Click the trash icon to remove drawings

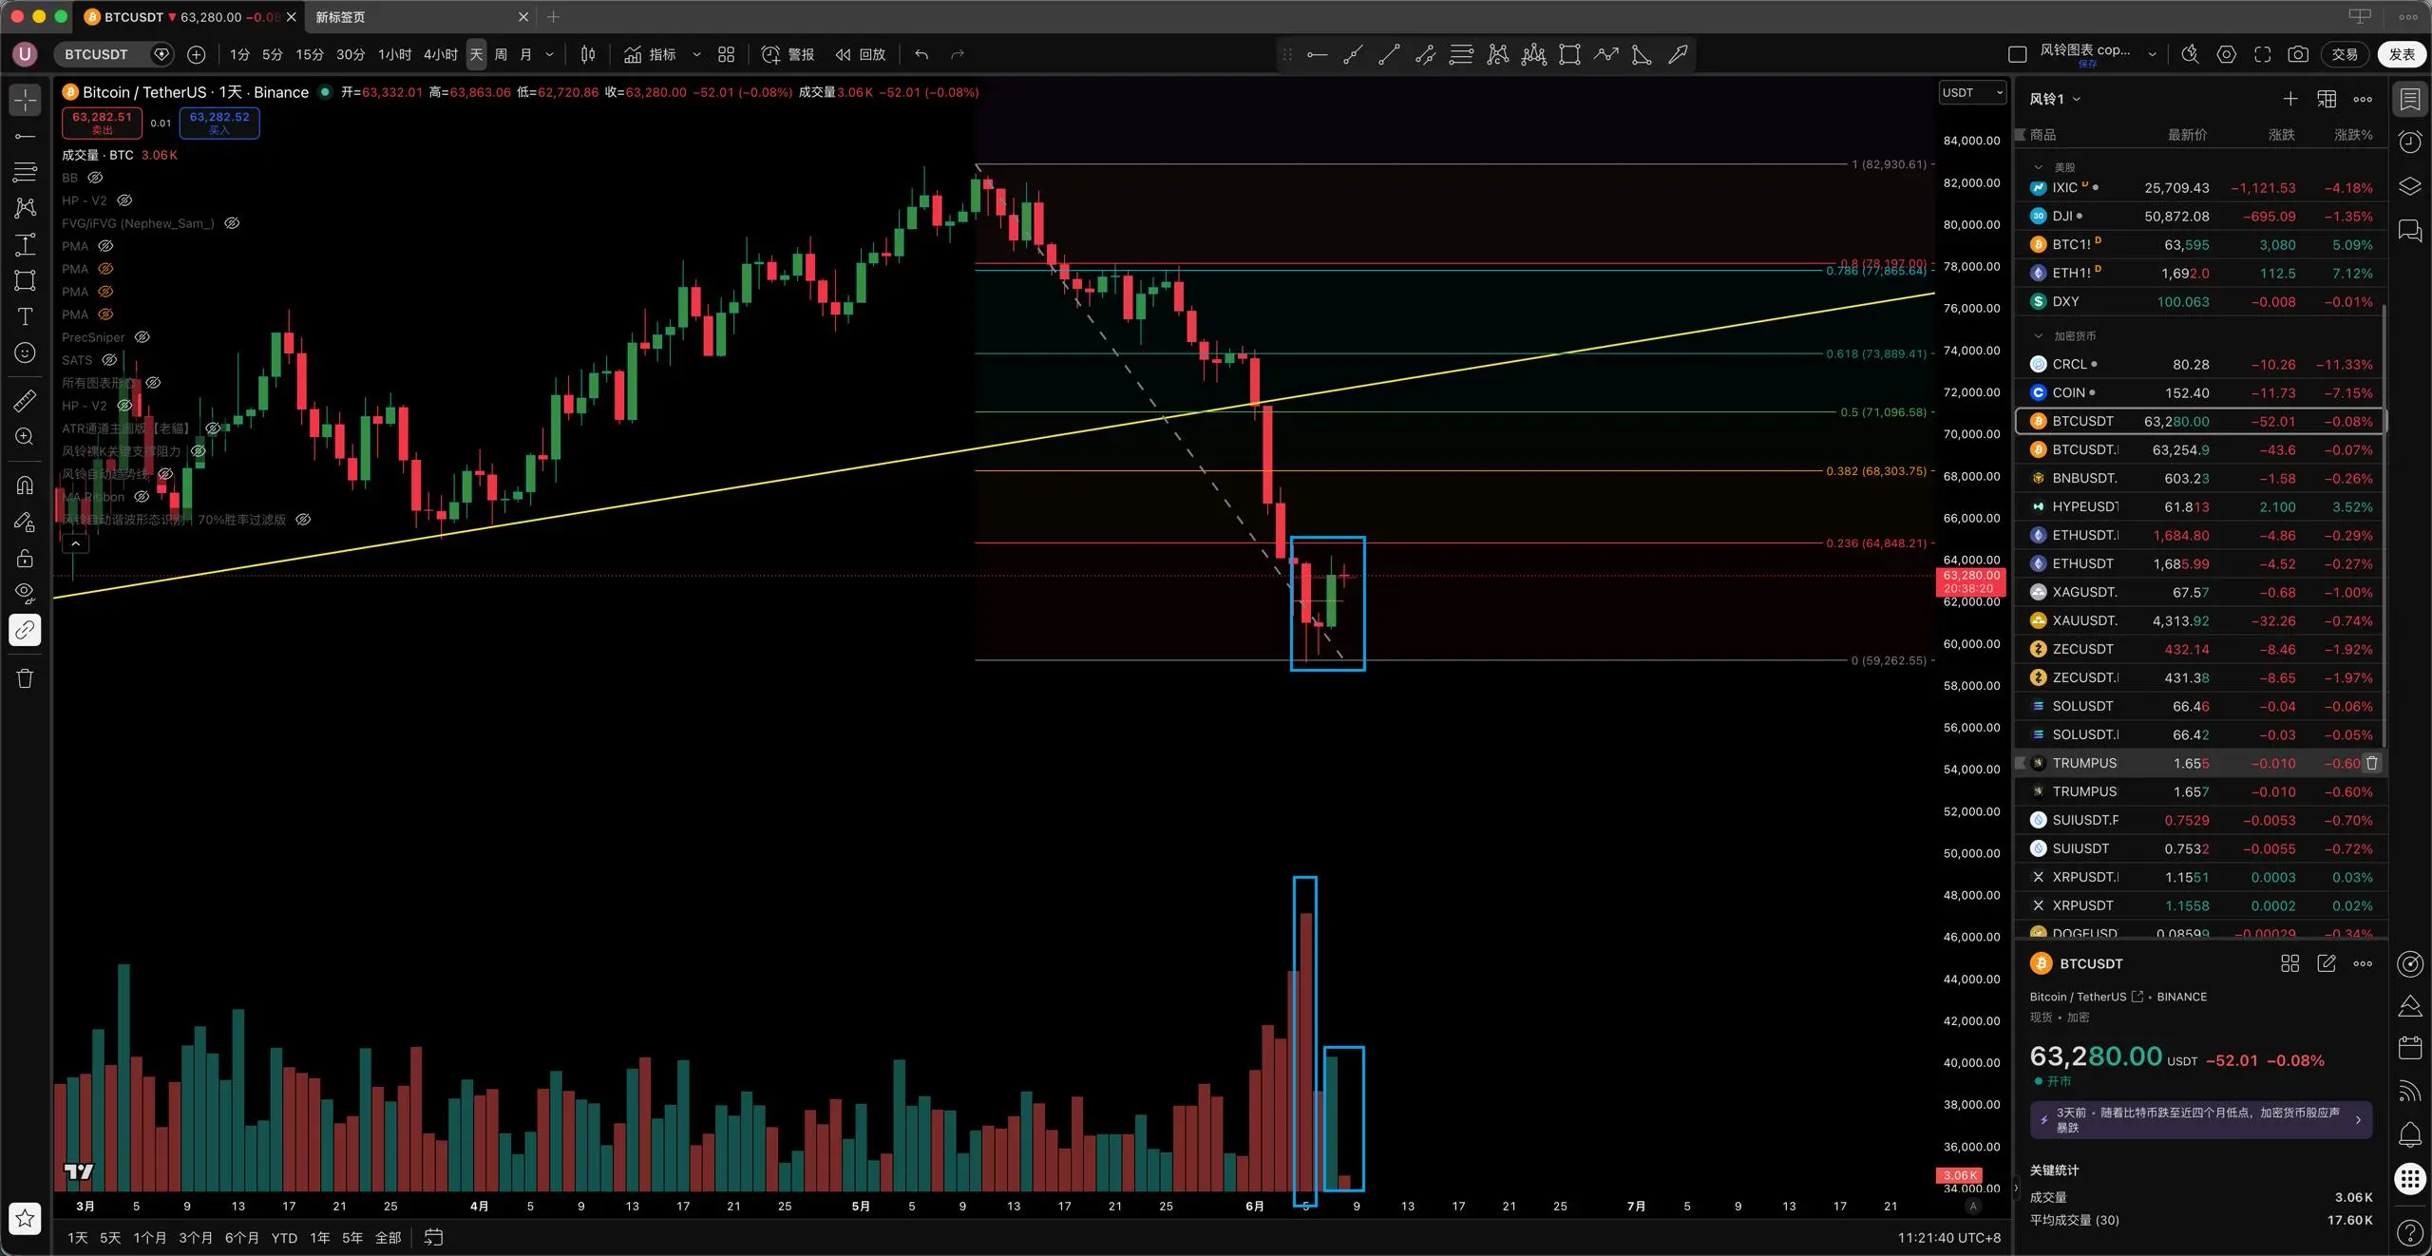click(x=26, y=678)
